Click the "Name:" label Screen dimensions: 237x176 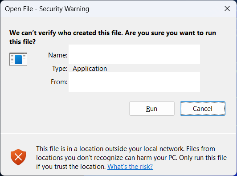pos(58,55)
